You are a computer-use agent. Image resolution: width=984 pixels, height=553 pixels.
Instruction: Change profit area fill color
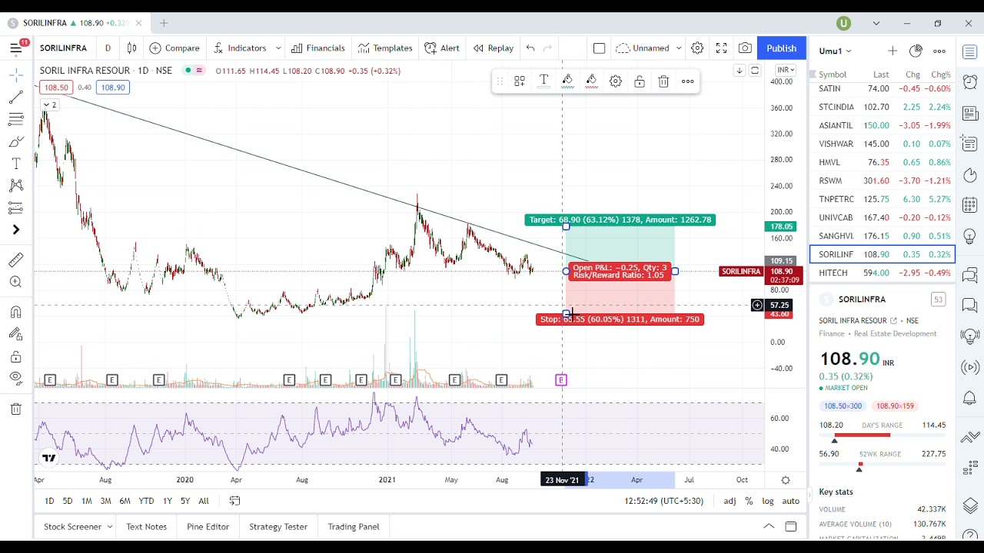coord(567,81)
